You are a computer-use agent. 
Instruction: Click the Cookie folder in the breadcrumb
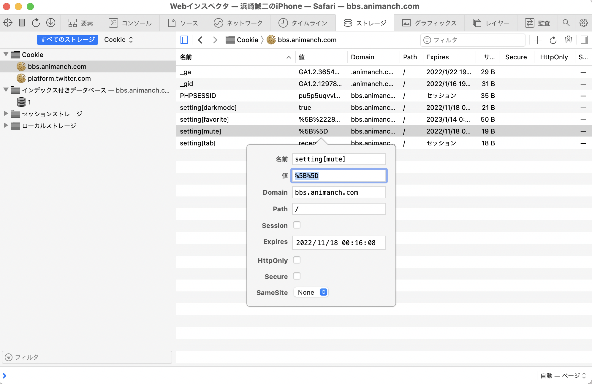coord(242,40)
